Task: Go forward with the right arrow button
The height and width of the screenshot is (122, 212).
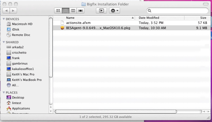Action: (13, 11)
